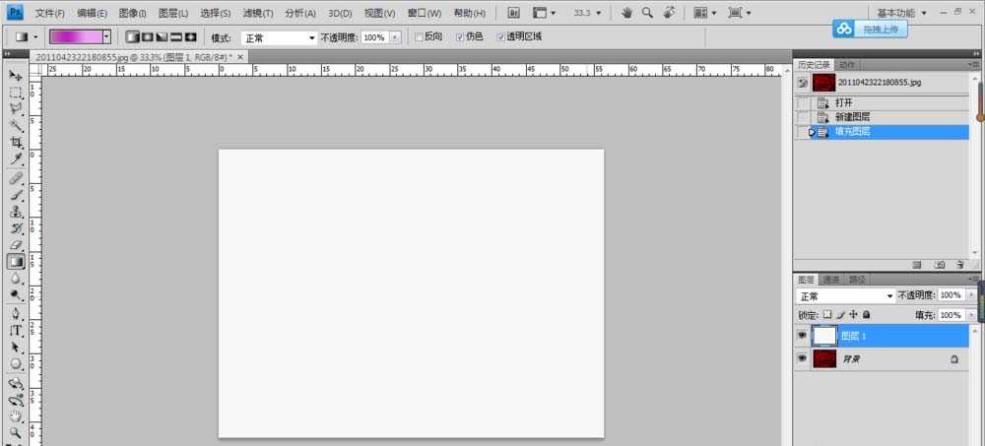
Task: Select the Horizontal Type tool
Action: 16,330
